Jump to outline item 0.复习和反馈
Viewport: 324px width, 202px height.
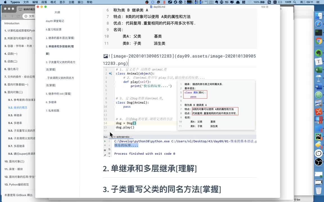[x=53, y=29]
